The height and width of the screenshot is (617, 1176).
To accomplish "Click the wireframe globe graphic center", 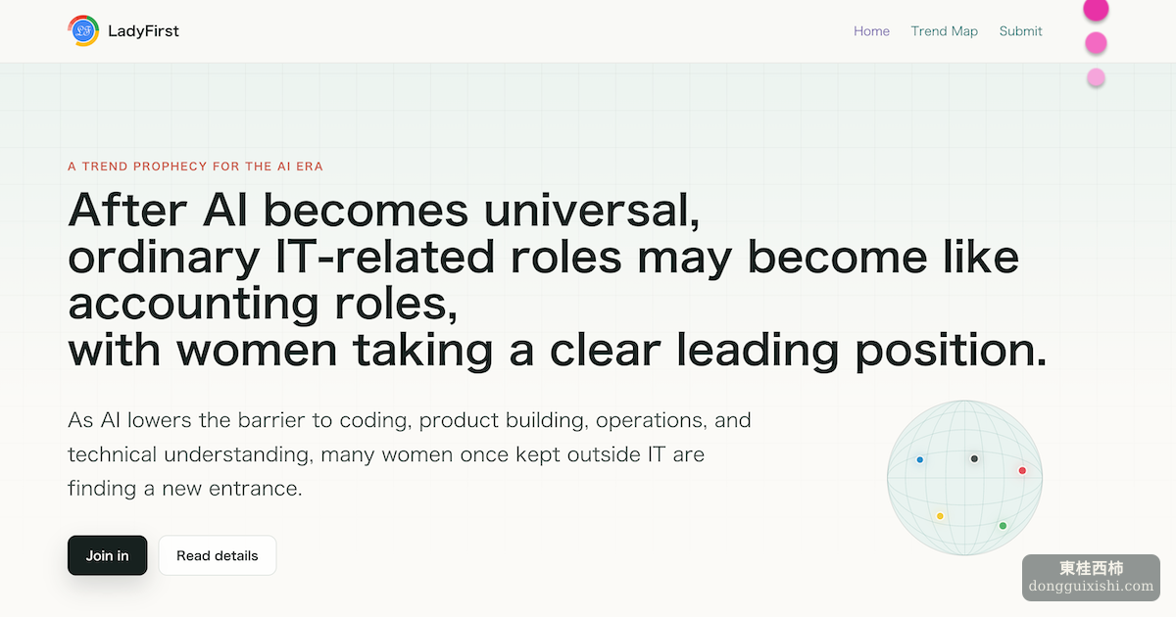I will (965, 478).
